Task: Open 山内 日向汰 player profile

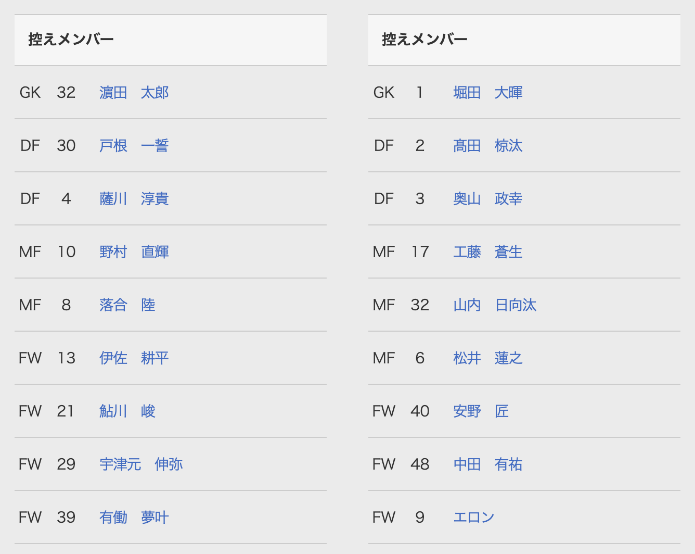Action: click(495, 305)
